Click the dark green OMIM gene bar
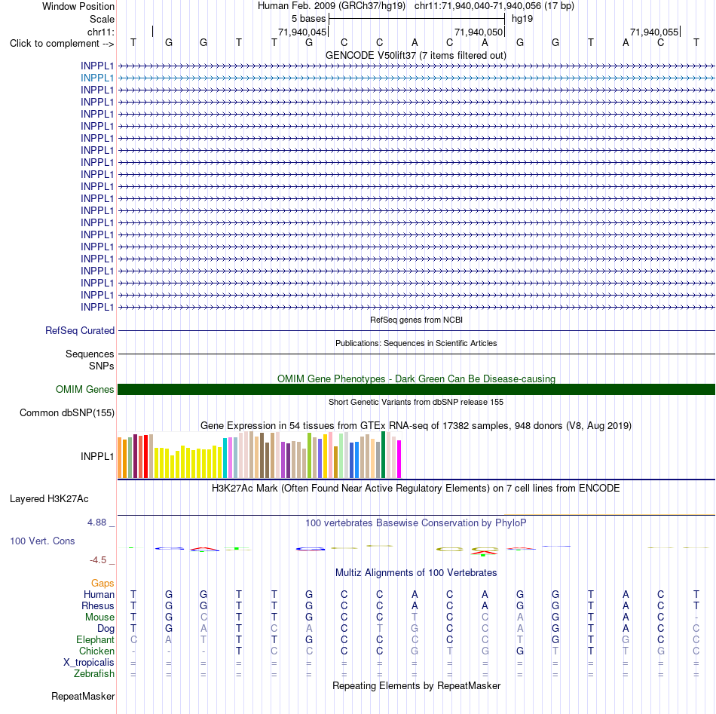The height and width of the screenshot is (714, 716). 416,389
